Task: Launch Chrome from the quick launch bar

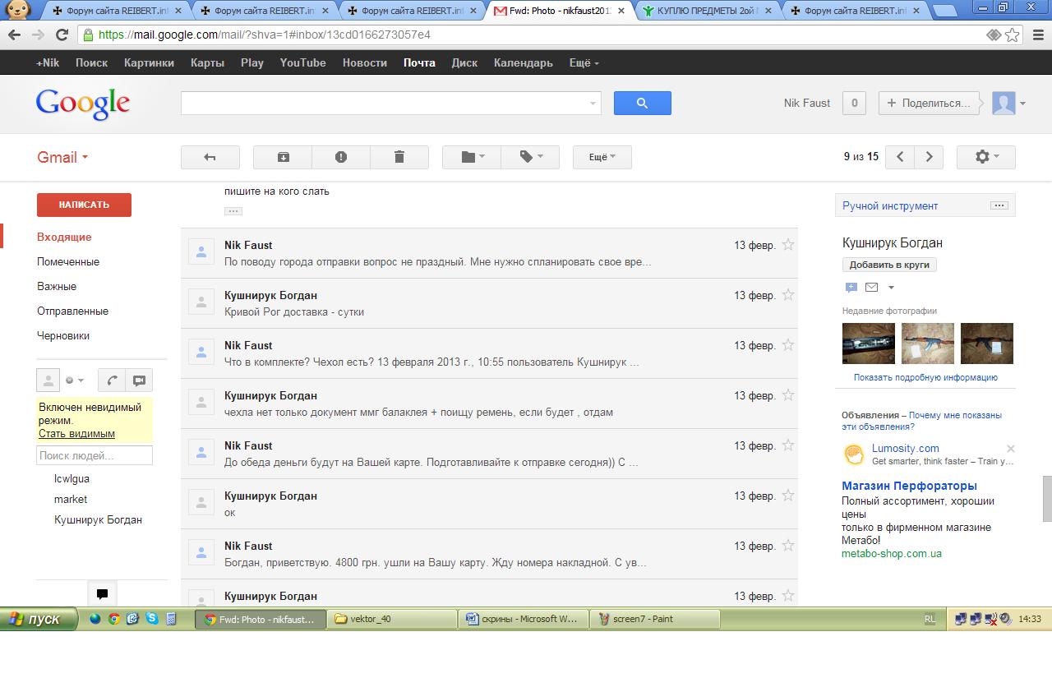Action: [x=114, y=619]
